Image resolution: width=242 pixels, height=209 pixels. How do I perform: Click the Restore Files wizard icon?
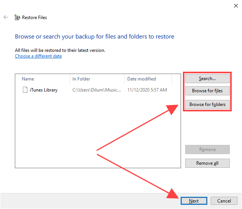tap(17, 17)
